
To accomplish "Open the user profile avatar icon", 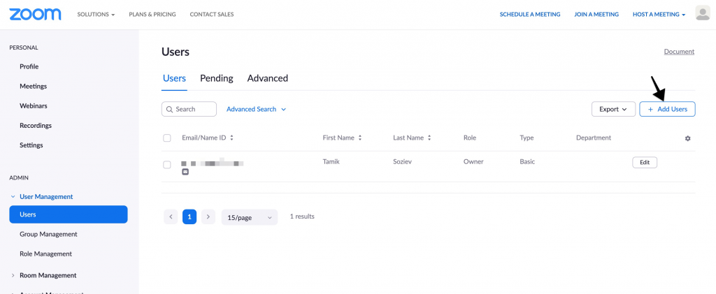I will pos(702,14).
